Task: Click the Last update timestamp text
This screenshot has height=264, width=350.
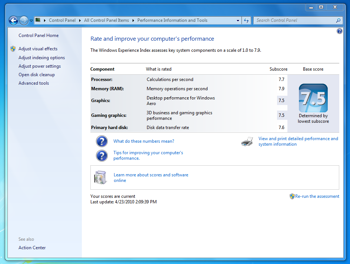Action: [123, 202]
